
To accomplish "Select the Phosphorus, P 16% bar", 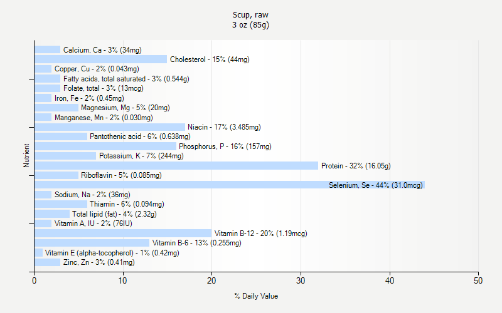I will [105, 146].
